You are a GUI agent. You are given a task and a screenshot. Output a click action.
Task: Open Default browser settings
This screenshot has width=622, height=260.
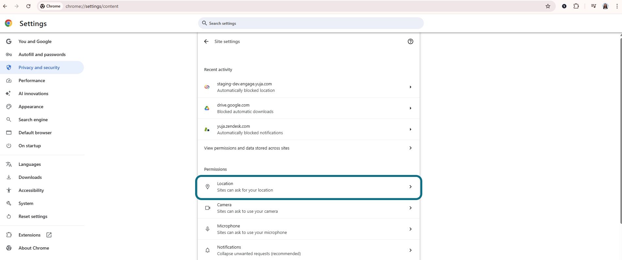pyautogui.click(x=42, y=133)
